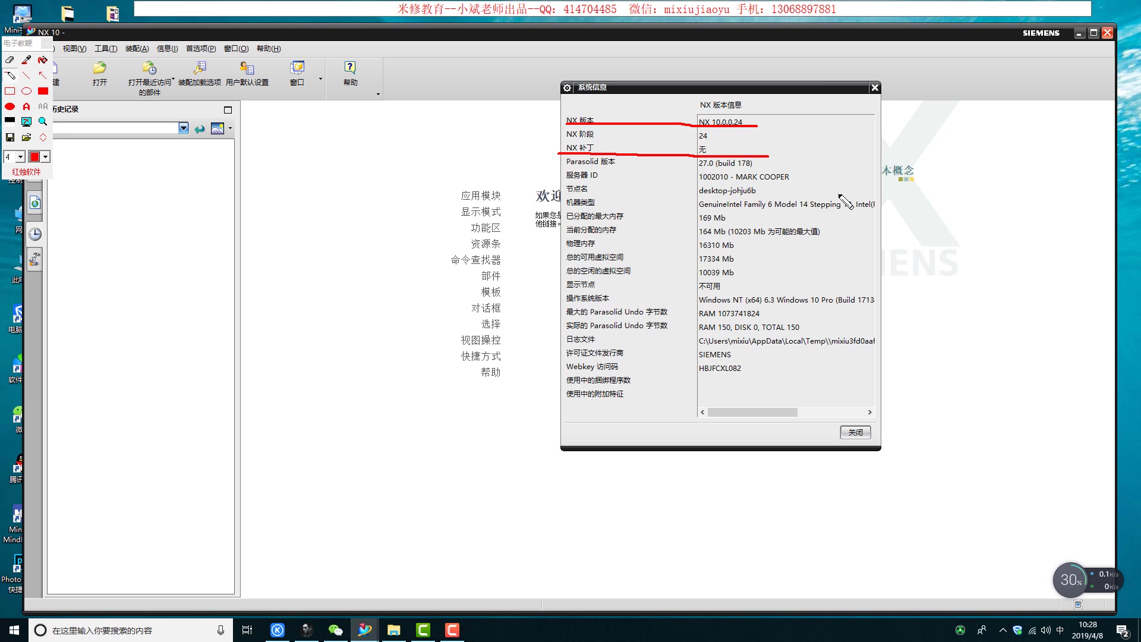Click the 打开 open file icon
1141x642 pixels.
pyautogui.click(x=99, y=68)
